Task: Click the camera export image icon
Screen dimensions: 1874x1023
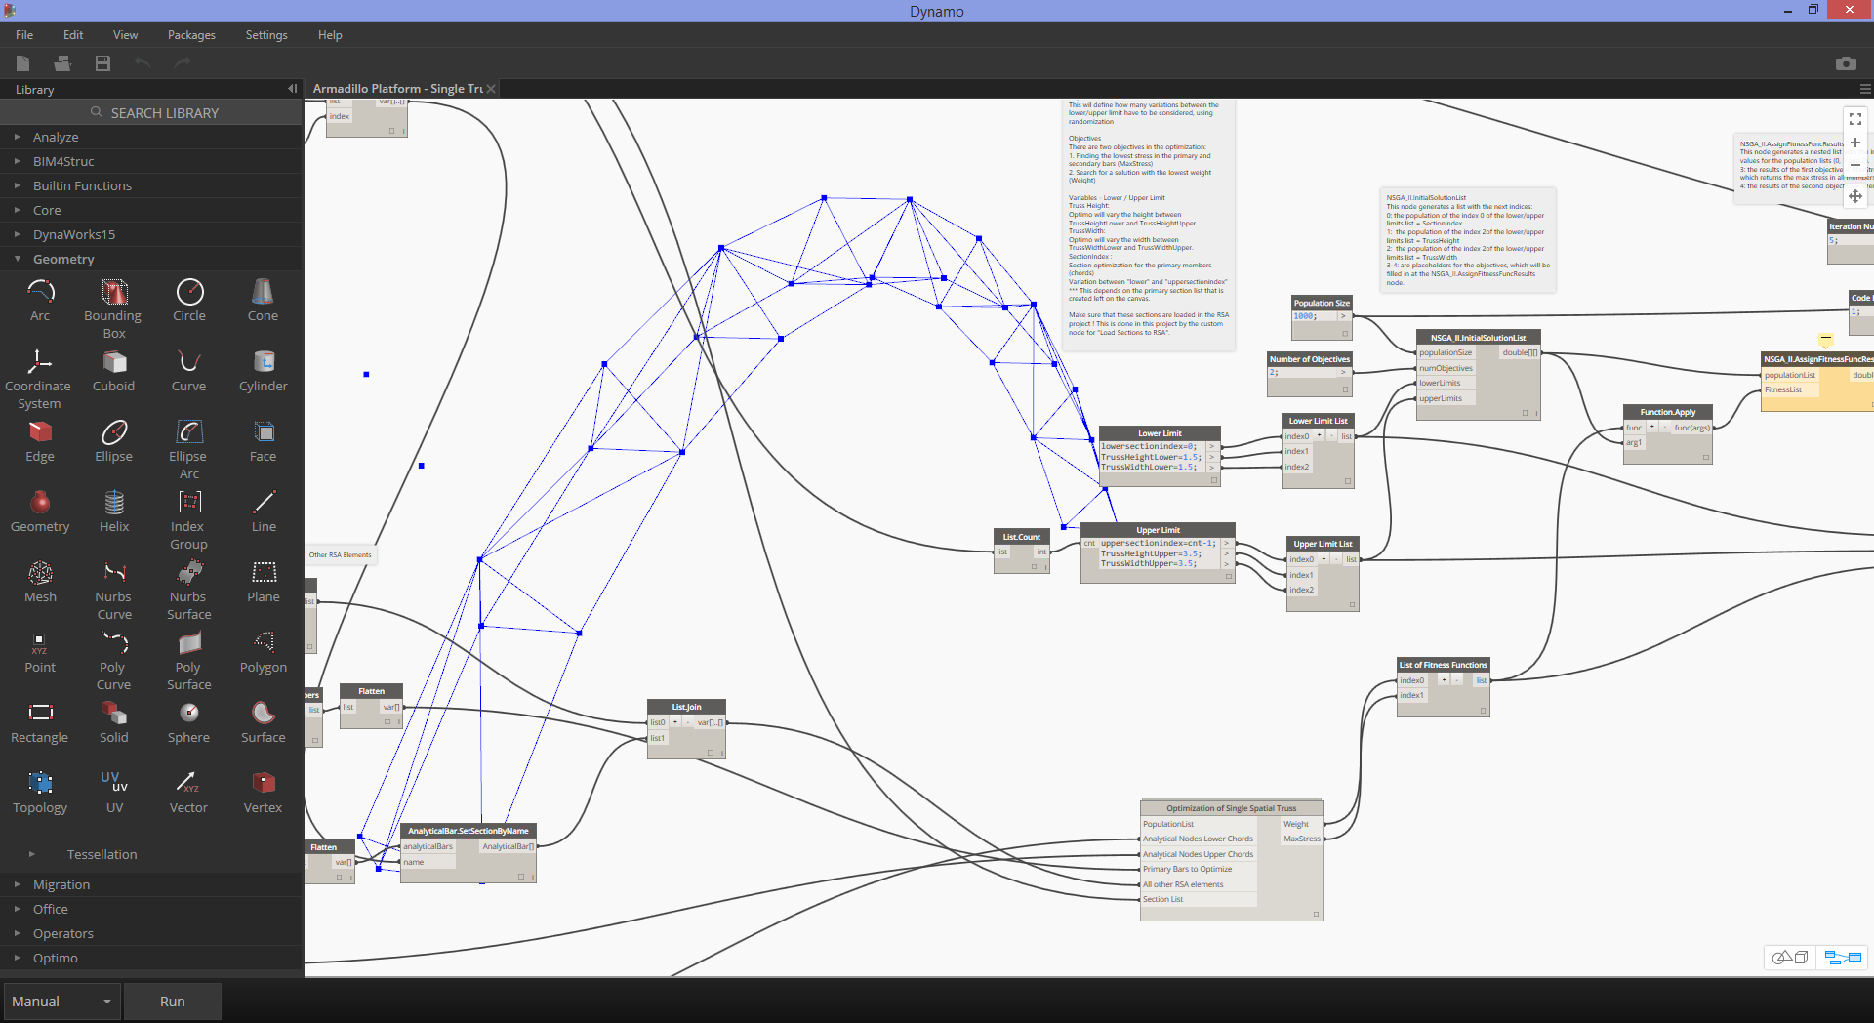Action: click(x=1845, y=63)
